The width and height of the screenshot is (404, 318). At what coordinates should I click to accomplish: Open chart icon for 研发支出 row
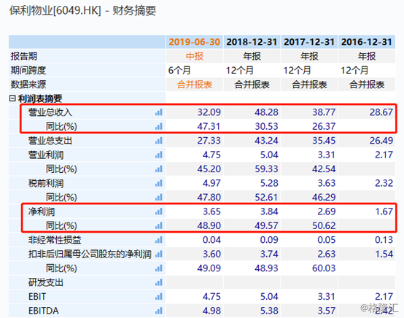click(159, 282)
